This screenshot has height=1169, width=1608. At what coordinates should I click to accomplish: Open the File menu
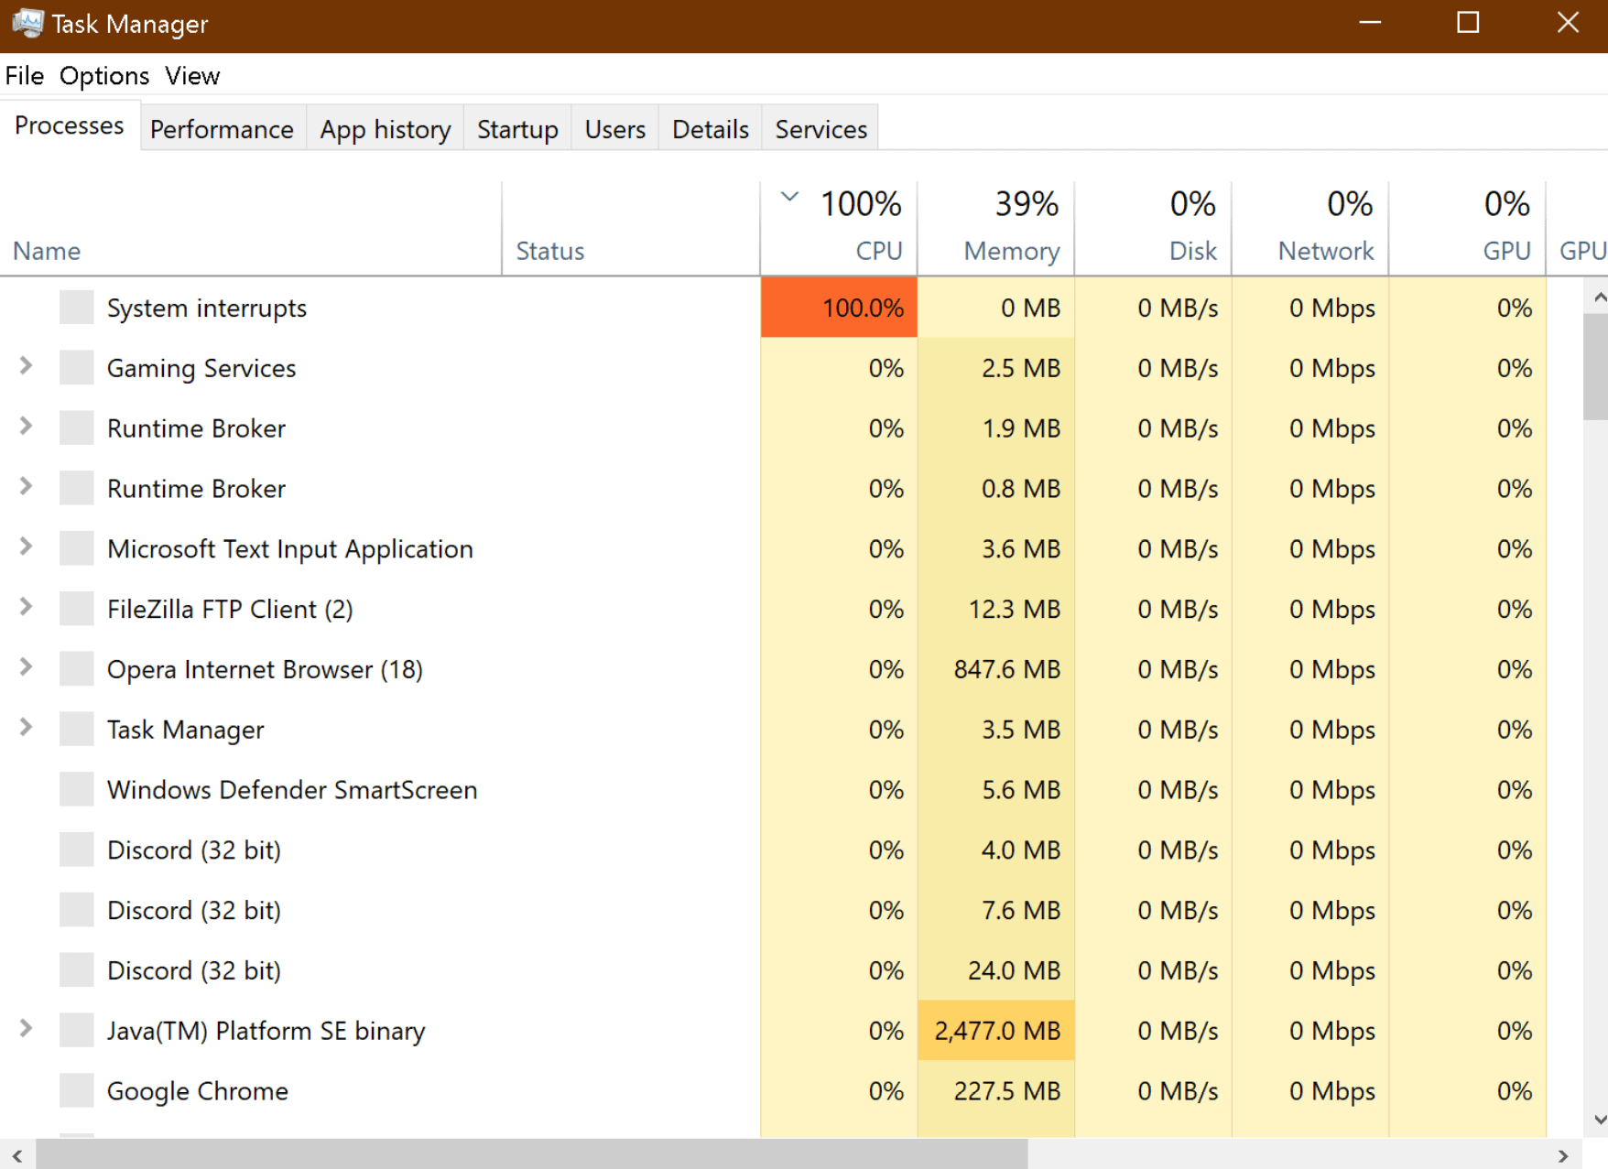point(25,76)
